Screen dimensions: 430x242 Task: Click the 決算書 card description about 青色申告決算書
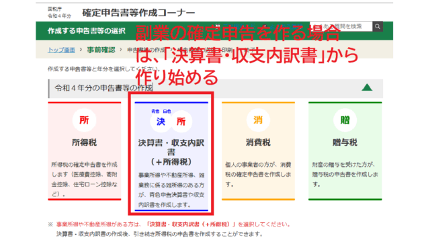[x=171, y=190]
